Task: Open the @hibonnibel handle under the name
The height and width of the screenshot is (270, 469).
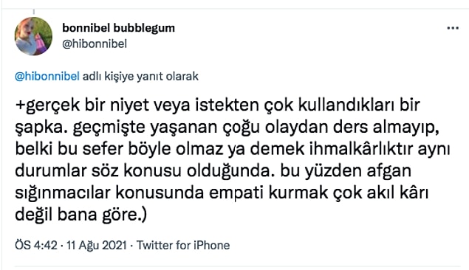Action: (95, 44)
